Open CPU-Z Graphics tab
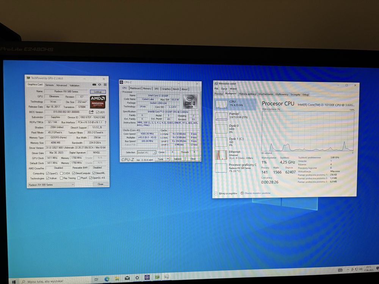Viewport: 379px width, 284px height. coord(166,89)
